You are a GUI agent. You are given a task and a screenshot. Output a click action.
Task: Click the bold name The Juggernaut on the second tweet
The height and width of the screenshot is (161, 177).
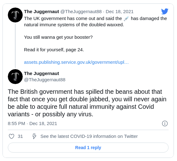coord(41,73)
